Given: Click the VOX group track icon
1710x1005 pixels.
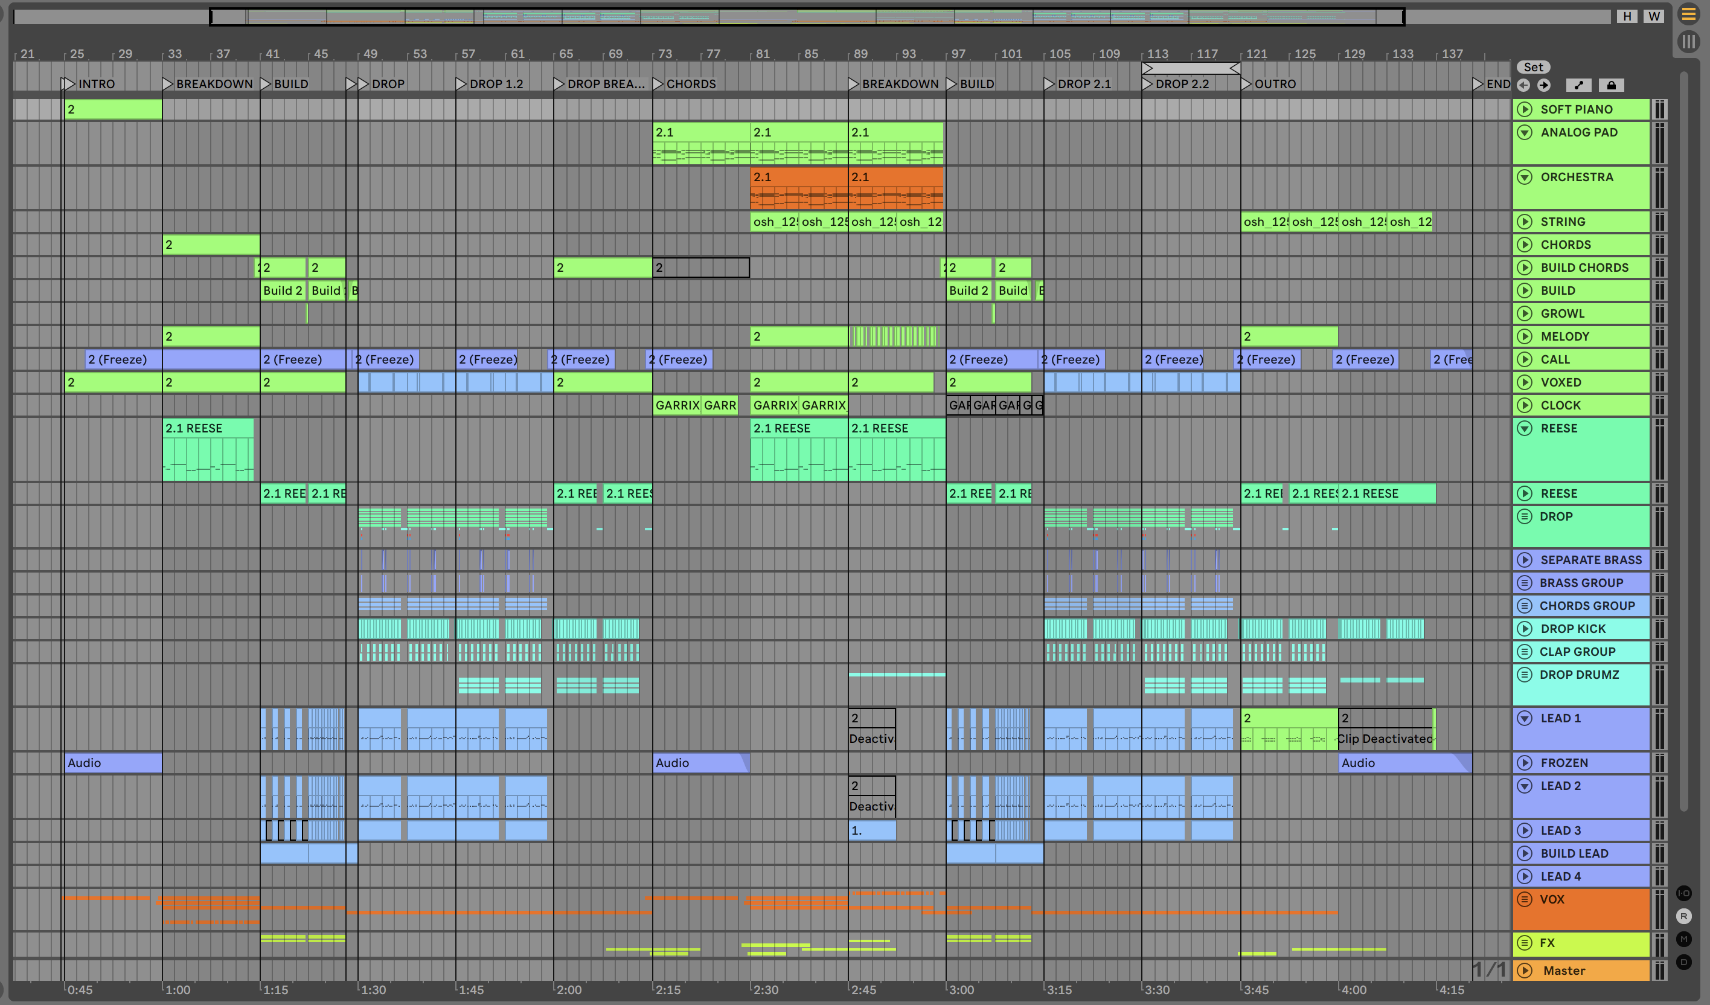Looking at the screenshot, I should click(1524, 899).
